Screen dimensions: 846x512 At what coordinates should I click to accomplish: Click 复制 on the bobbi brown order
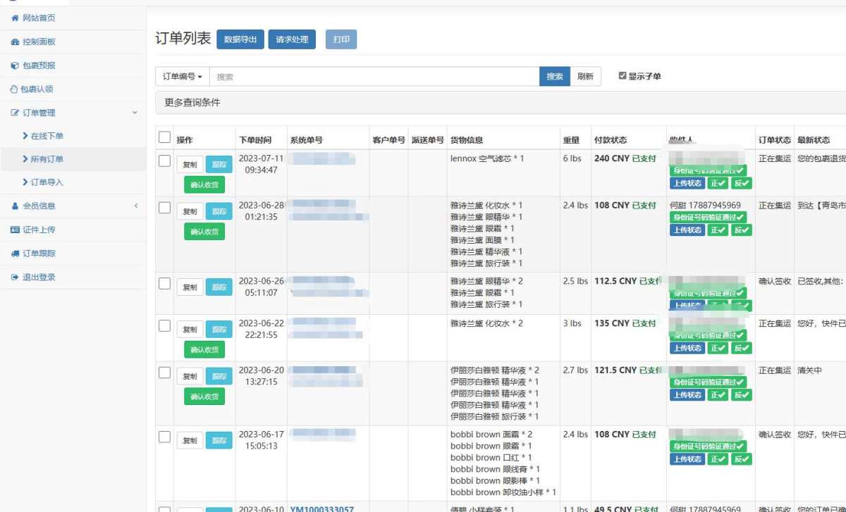pos(190,441)
